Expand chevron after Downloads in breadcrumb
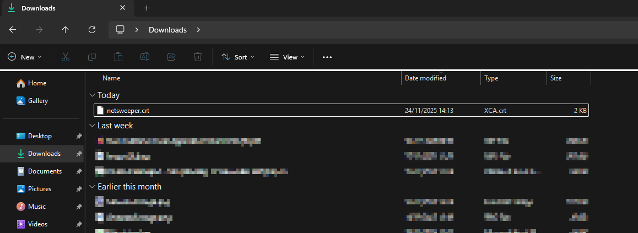The width and height of the screenshot is (638, 233). 198,30
